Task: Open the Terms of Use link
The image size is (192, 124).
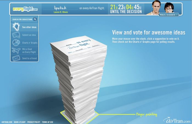Action: click(x=47, y=122)
